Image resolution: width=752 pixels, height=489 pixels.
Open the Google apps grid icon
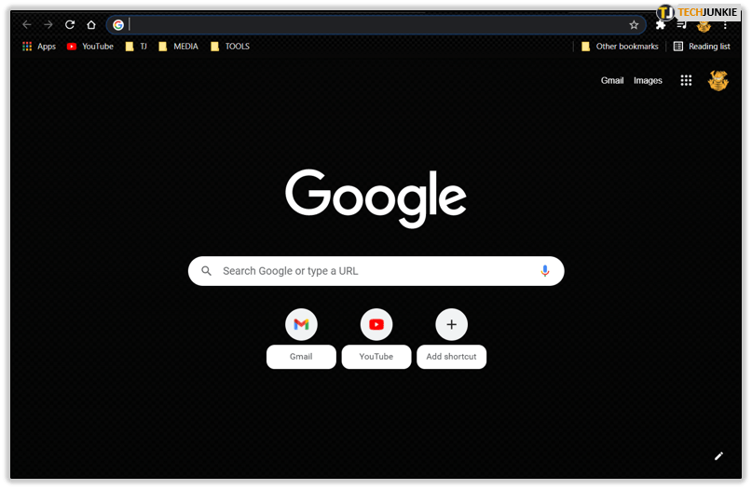(686, 81)
